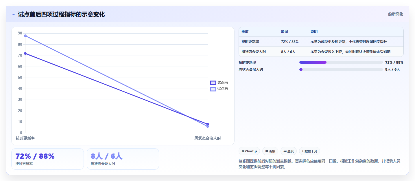
Task: Click the sparkle icon in the 数据卡片 tag
Action: click(x=303, y=151)
